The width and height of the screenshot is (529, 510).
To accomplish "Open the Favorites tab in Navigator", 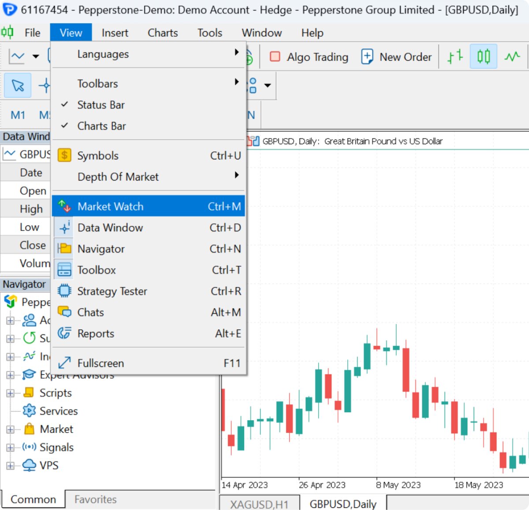I will pos(96,499).
